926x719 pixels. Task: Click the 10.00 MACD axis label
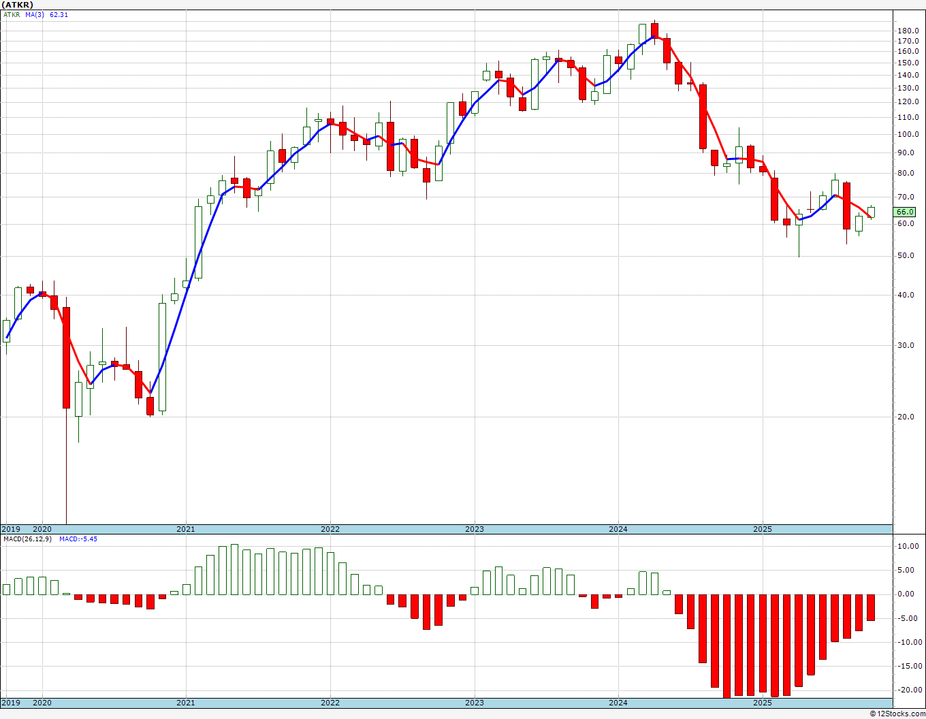pyautogui.click(x=909, y=547)
